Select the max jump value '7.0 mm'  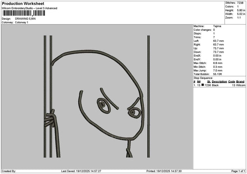click(x=218, y=71)
